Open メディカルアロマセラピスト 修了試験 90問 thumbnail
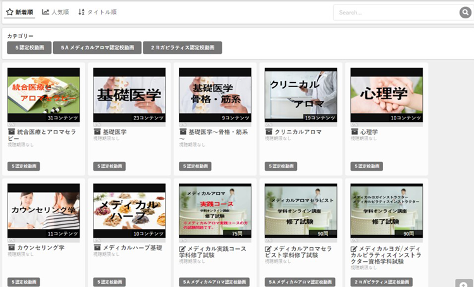Screen dimensions: 474x287 (x=301, y=211)
